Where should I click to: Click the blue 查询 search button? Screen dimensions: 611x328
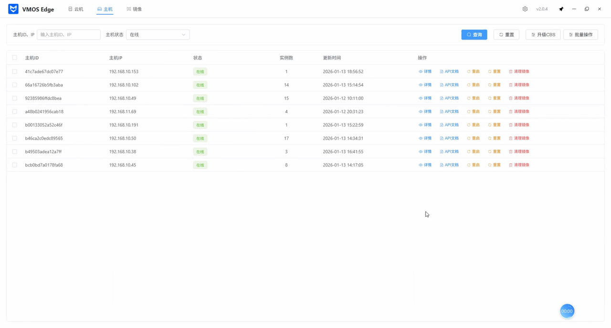click(474, 35)
